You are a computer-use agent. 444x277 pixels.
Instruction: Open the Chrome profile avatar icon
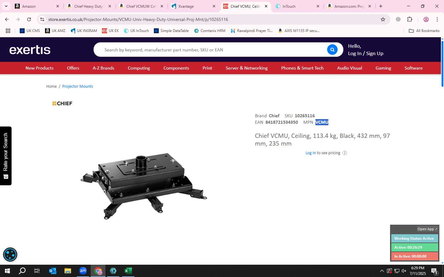(426, 19)
